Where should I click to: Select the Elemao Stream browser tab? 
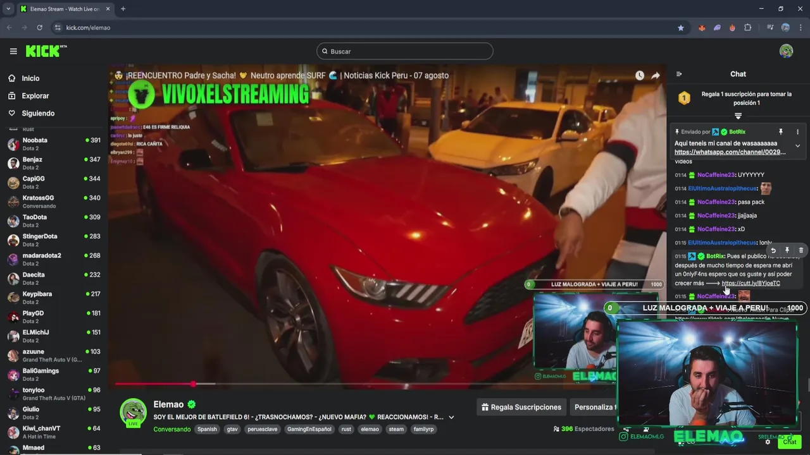click(65, 9)
